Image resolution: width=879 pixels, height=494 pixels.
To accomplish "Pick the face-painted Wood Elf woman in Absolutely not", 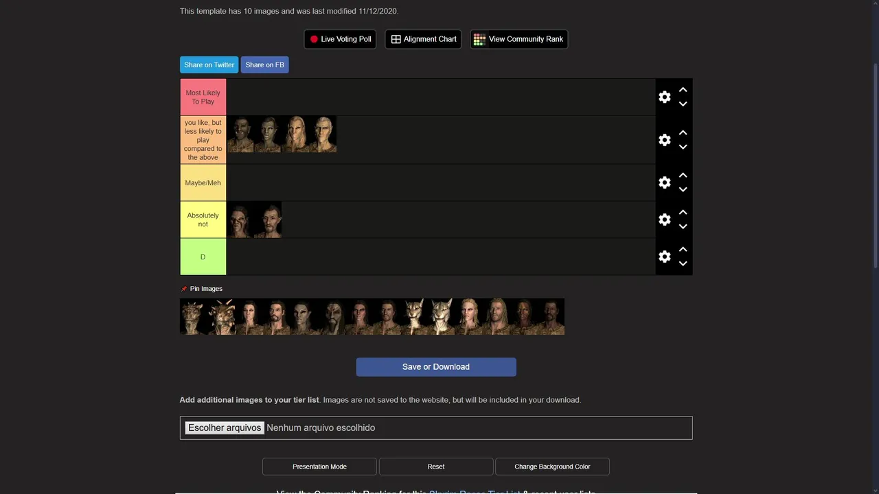I will tap(240, 220).
